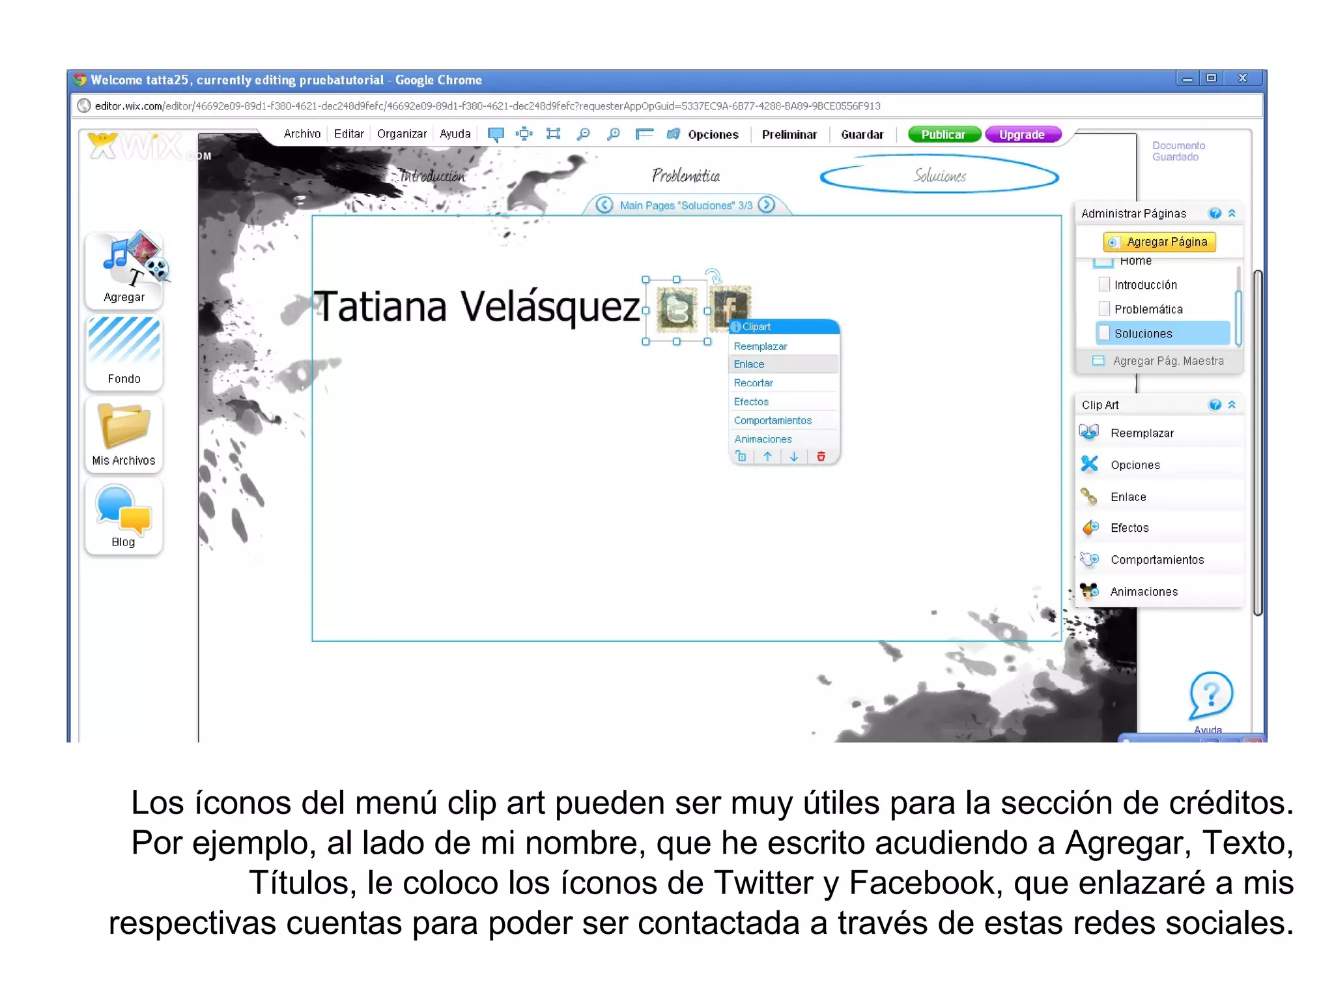Click the comment bubble toolbar icon
This screenshot has height=1001, width=1334.
pyautogui.click(x=496, y=134)
